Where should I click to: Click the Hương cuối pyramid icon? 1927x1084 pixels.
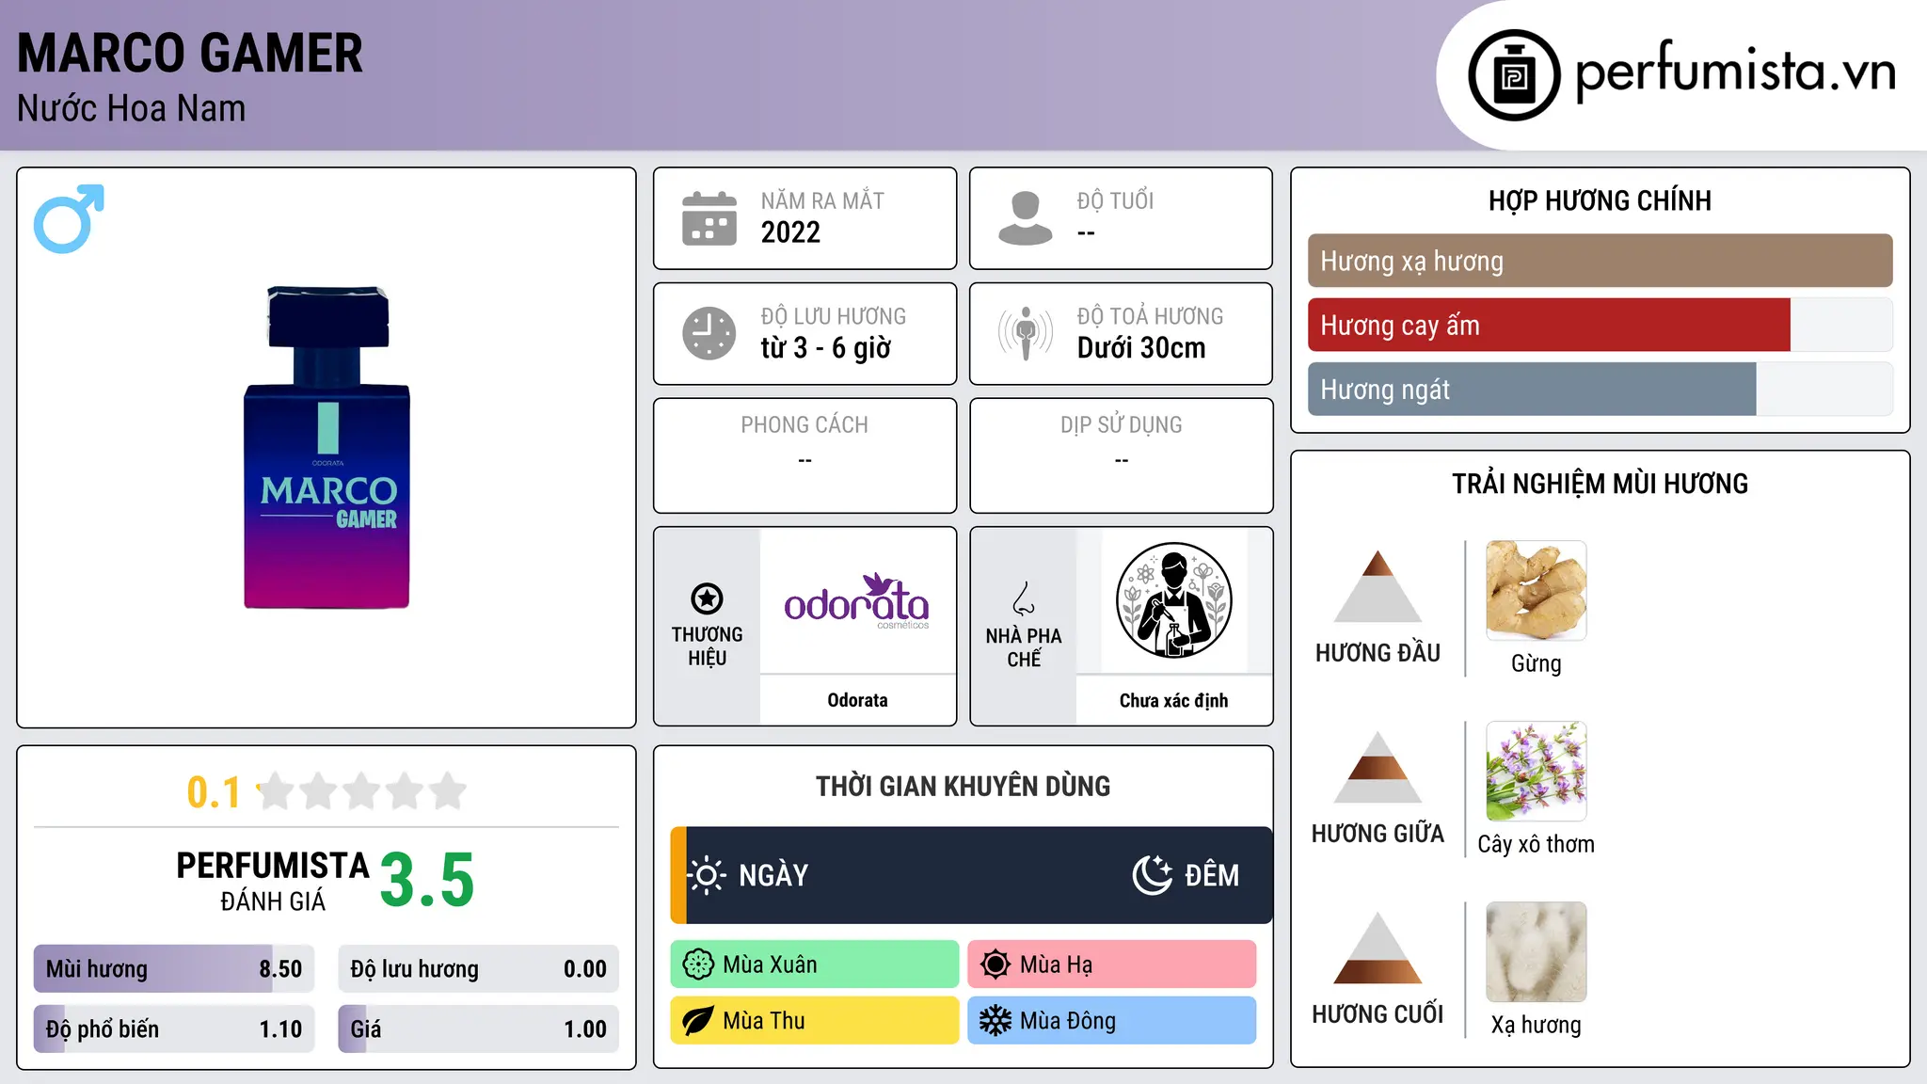click(x=1378, y=948)
